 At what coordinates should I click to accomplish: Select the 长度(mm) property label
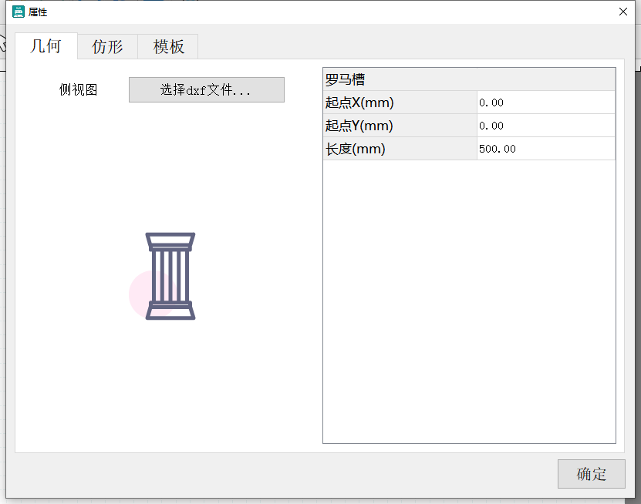[400, 149]
